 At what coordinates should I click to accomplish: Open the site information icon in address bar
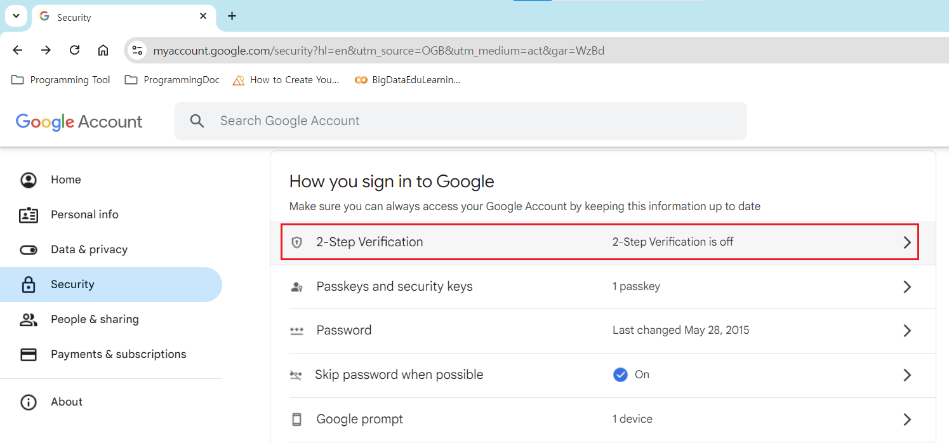[137, 50]
